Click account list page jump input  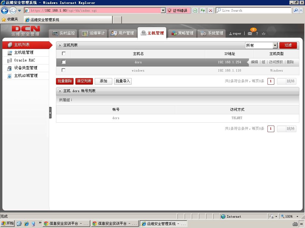[281, 129]
